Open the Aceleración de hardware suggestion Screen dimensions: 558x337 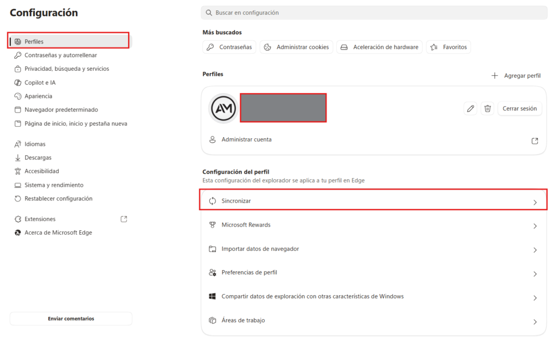[379, 47]
